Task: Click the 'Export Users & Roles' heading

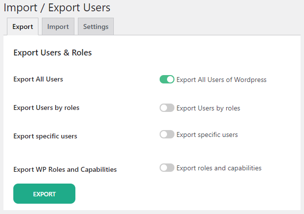Action: [x=53, y=53]
